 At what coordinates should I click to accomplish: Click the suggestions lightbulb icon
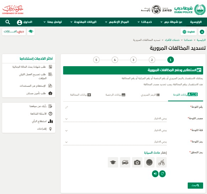coord(50,129)
